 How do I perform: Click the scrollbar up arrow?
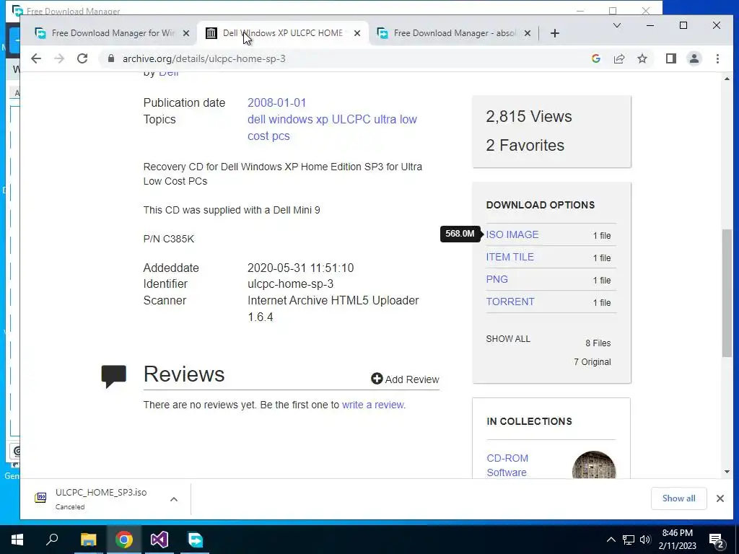coord(726,79)
